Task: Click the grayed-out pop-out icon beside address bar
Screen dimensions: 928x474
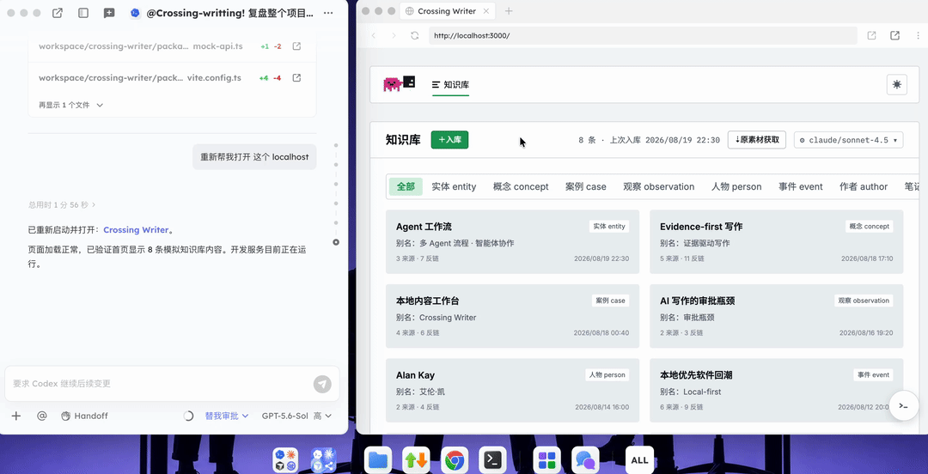Action: pyautogui.click(x=872, y=35)
